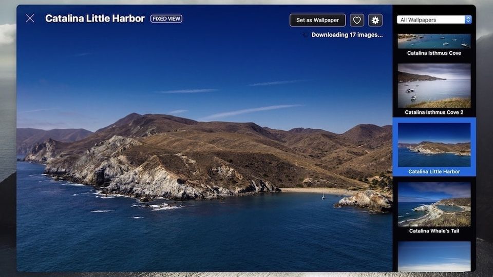Select the Catalina Isthmus Cove thumbnail

(434, 41)
